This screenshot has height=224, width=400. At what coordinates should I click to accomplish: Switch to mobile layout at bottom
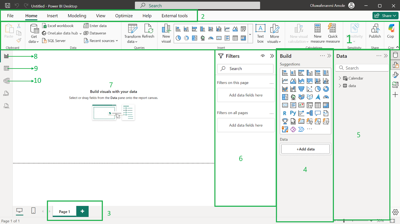click(33, 211)
